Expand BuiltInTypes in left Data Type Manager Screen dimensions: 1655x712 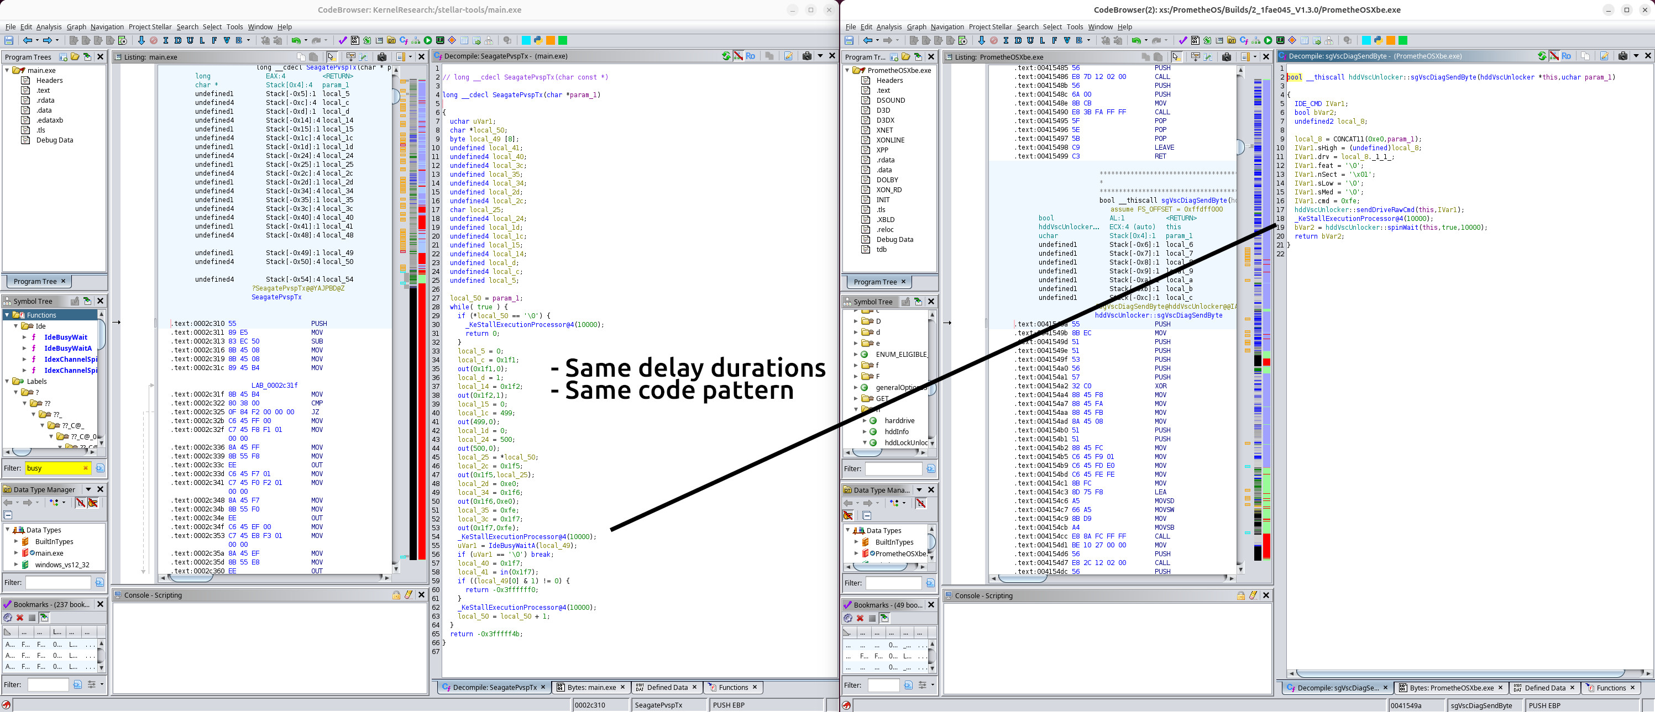click(16, 541)
